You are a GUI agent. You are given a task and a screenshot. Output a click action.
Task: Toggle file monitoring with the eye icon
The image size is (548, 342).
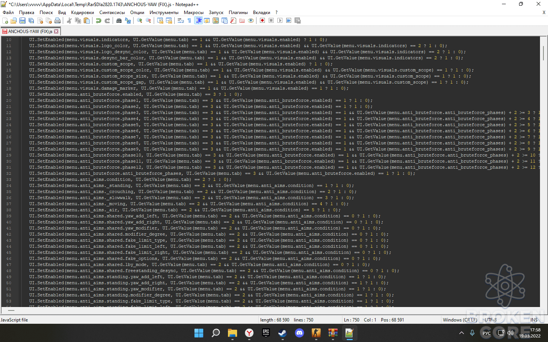click(251, 21)
